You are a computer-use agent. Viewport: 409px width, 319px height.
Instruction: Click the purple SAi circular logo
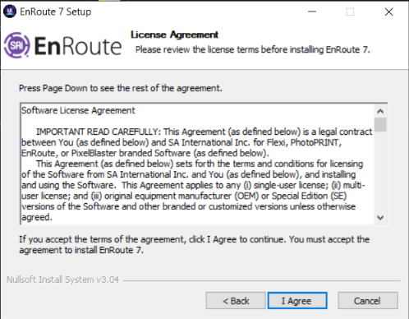[x=17, y=45]
